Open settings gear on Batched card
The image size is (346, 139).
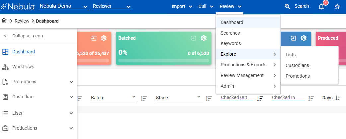pyautogui.click(x=204, y=38)
